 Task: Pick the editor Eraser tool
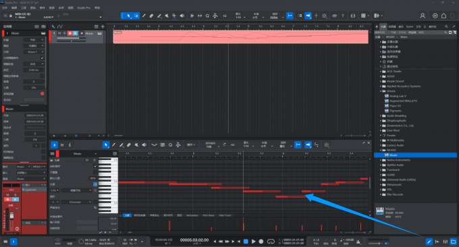tap(129, 145)
